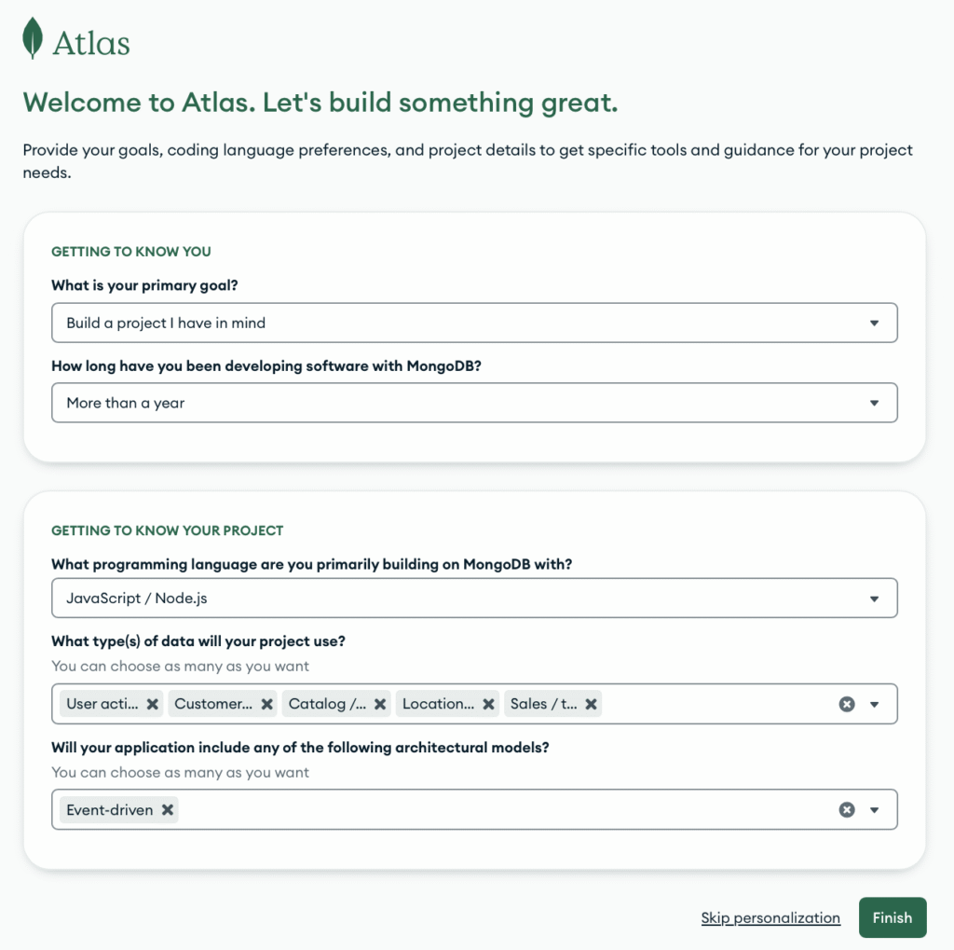Expand the MongoDB experience dropdown arrow
Screen dimensions: 954x950
[x=874, y=403]
